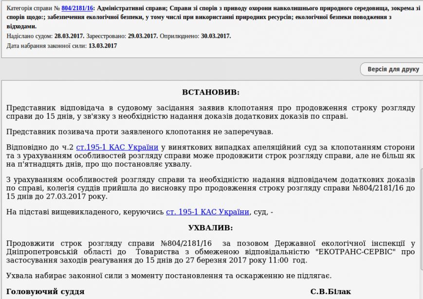The image size is (423, 299).
Task: Click the line Ухвала набирає законної сили
Action: click(169, 276)
